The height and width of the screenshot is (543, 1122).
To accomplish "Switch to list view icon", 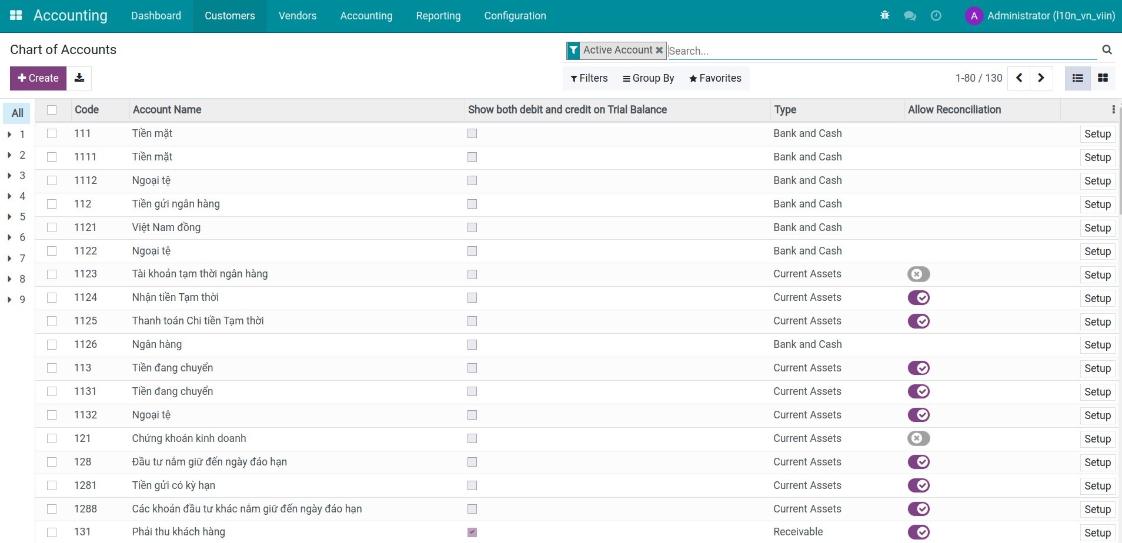I will [x=1077, y=78].
